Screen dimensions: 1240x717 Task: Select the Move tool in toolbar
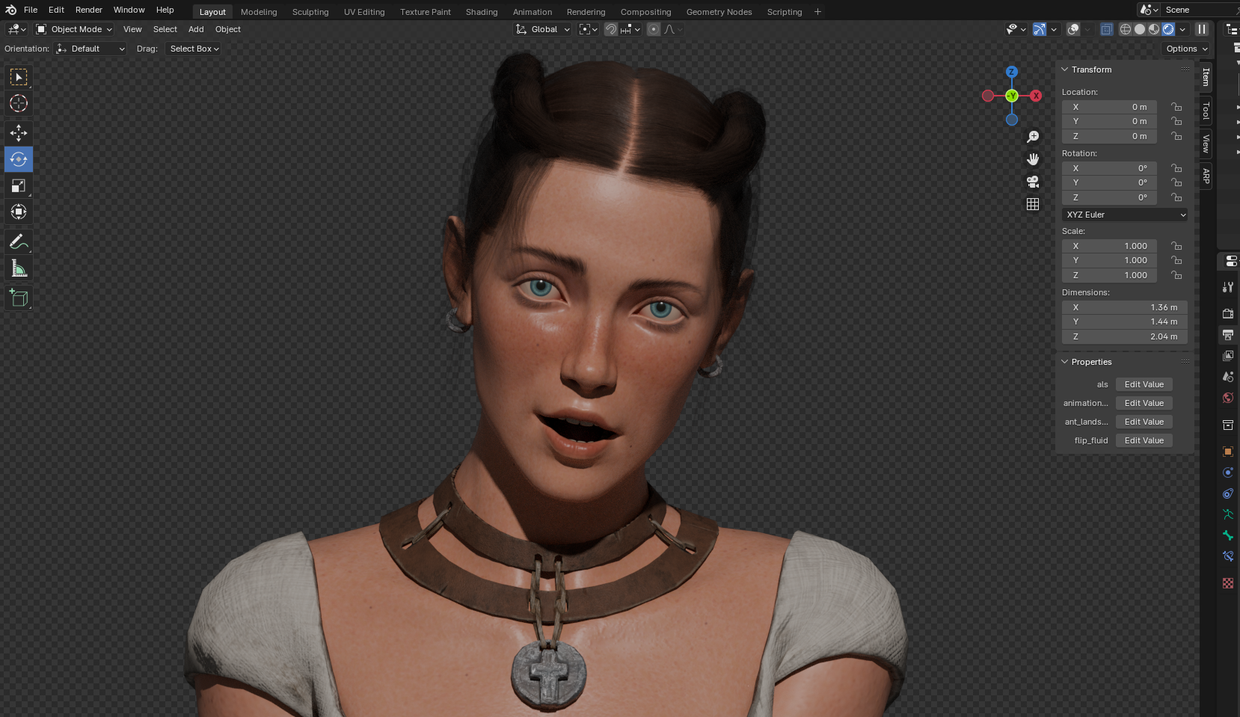tap(19, 133)
